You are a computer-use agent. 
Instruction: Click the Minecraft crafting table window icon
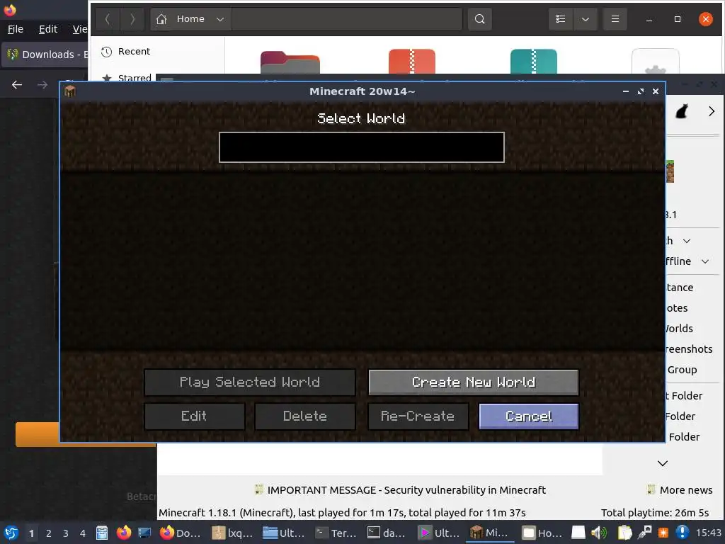[70, 91]
